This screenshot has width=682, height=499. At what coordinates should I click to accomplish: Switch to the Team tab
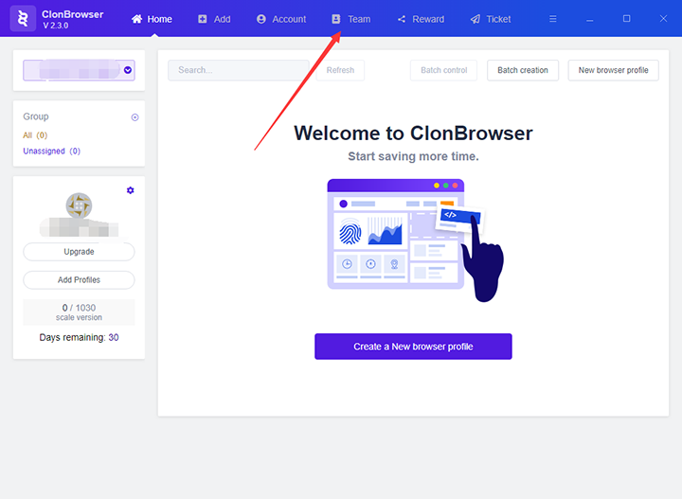(351, 19)
